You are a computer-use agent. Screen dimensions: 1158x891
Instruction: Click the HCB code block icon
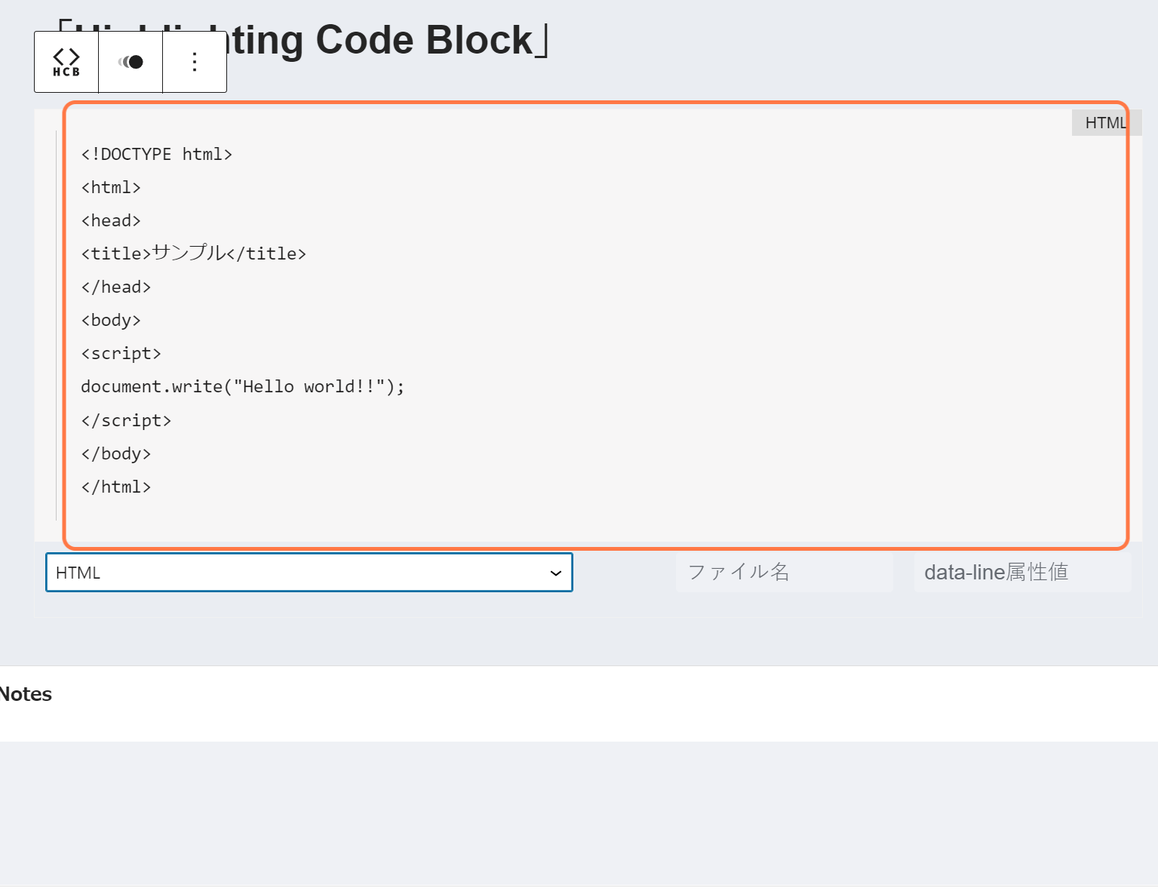[66, 62]
